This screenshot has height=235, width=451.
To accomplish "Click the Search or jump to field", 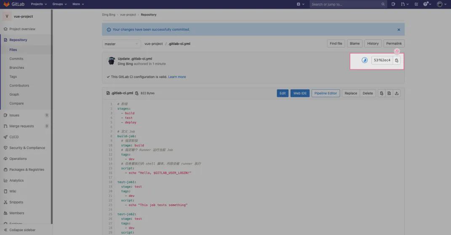I will (345, 4).
